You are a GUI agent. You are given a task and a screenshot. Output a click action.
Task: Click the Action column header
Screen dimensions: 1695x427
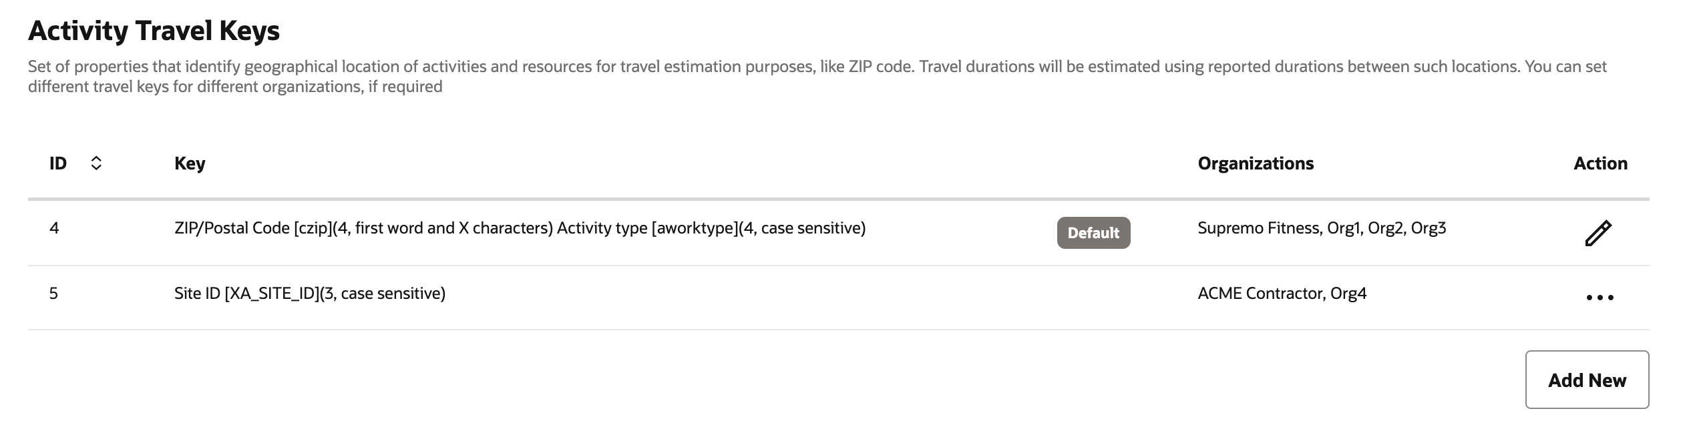click(1600, 163)
